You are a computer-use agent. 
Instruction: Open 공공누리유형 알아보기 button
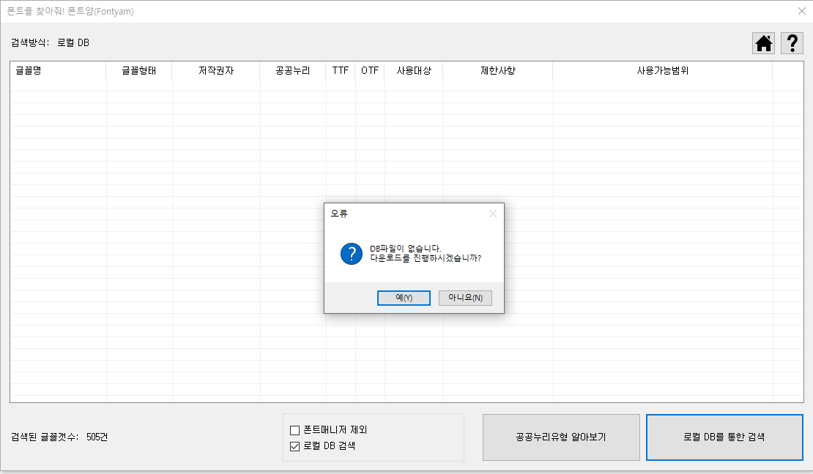point(561,437)
